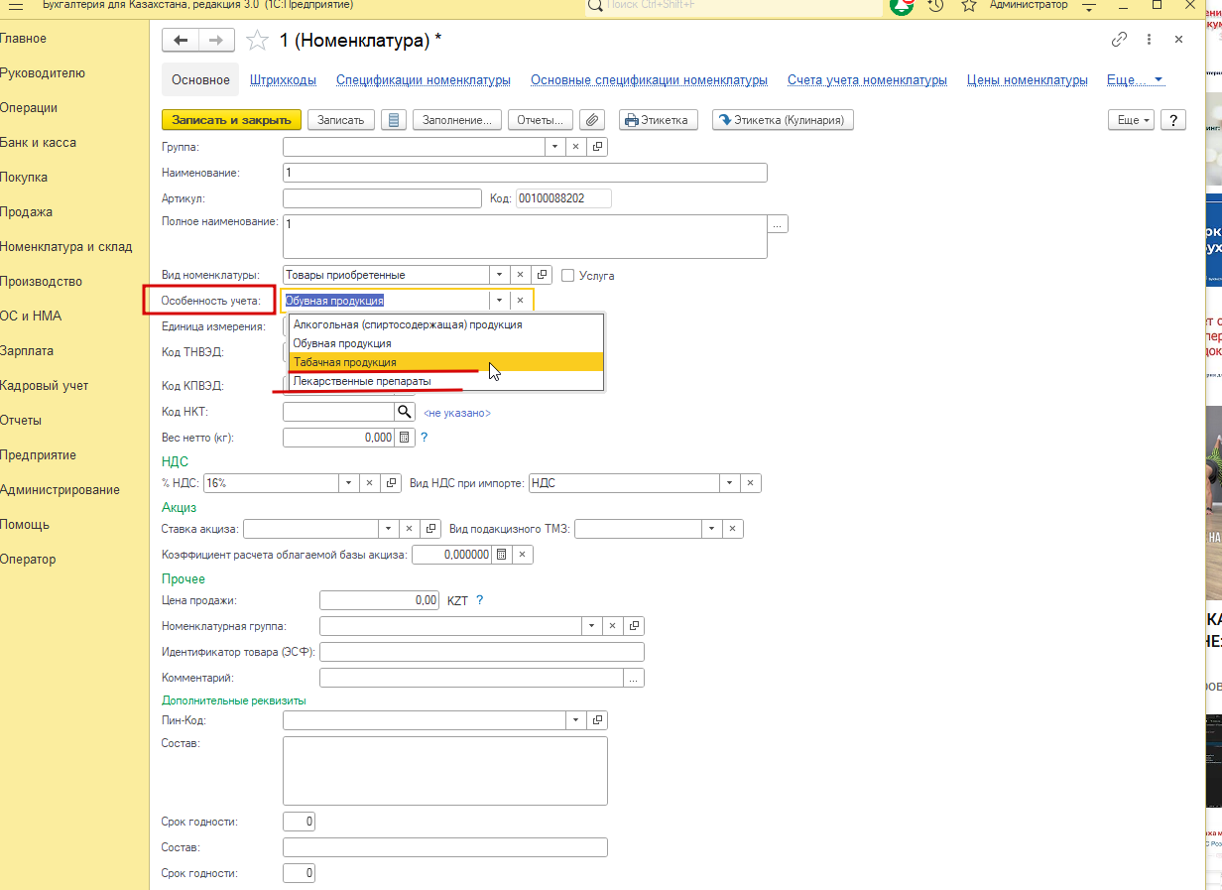Open the history clock icon
The image size is (1222, 890).
click(935, 6)
